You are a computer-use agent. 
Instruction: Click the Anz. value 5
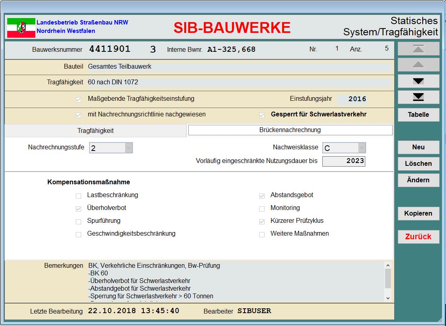pyautogui.click(x=387, y=49)
